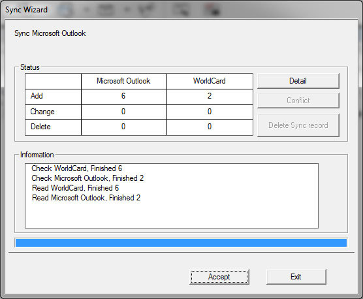Click the Detail button

pos(298,81)
